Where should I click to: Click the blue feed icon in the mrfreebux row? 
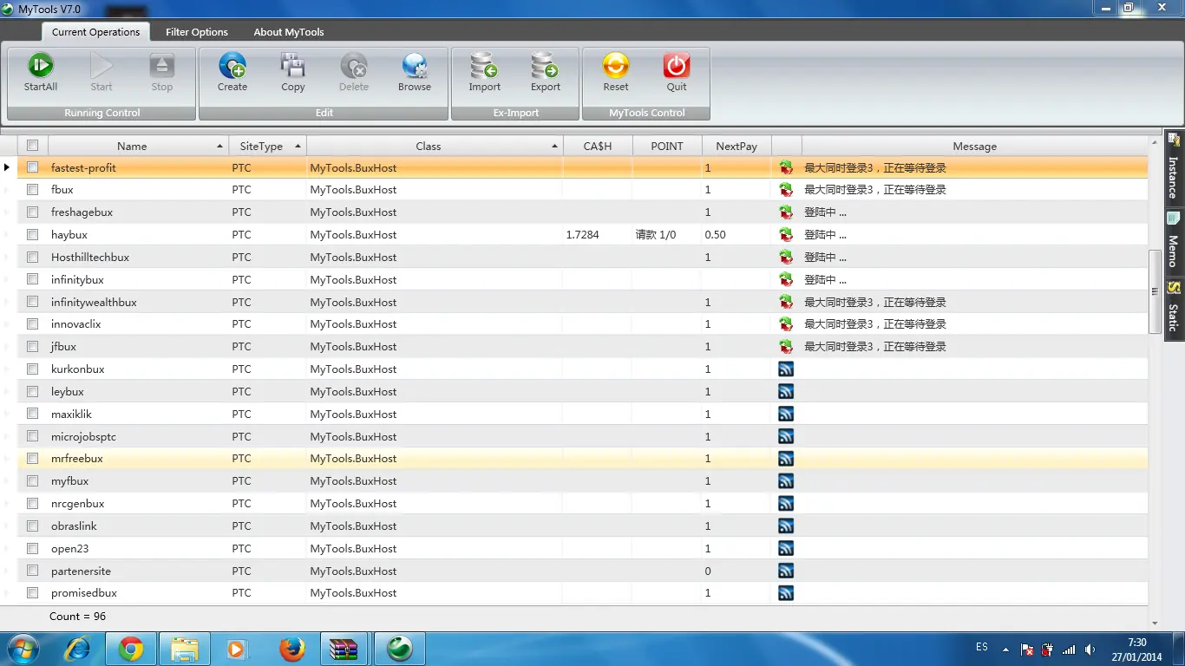[786, 459]
